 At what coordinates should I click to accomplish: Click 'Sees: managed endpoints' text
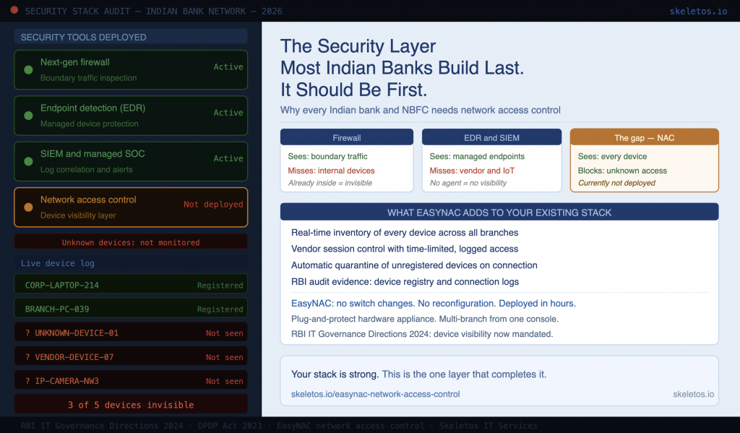(477, 156)
